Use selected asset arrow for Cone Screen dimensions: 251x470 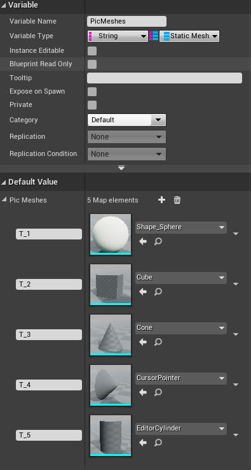[143, 342]
